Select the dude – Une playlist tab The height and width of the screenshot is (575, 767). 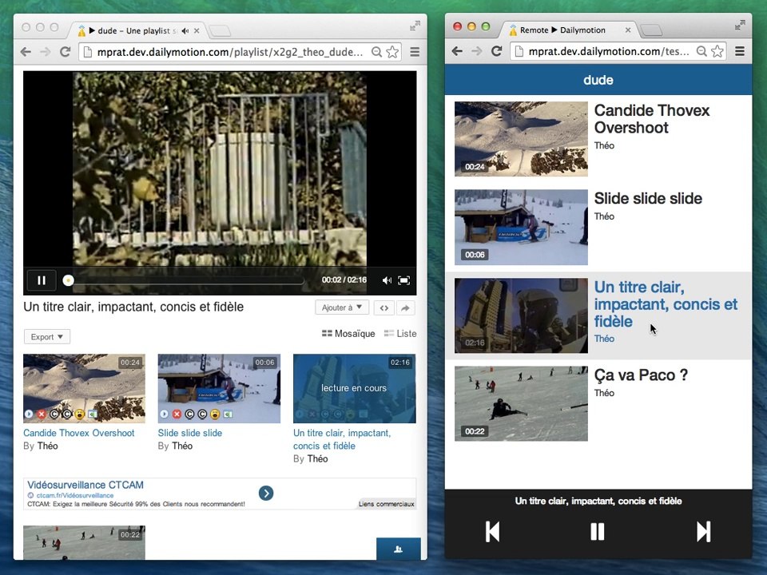(x=138, y=30)
